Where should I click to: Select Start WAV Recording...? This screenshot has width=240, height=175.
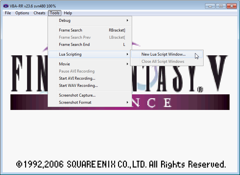90,86
